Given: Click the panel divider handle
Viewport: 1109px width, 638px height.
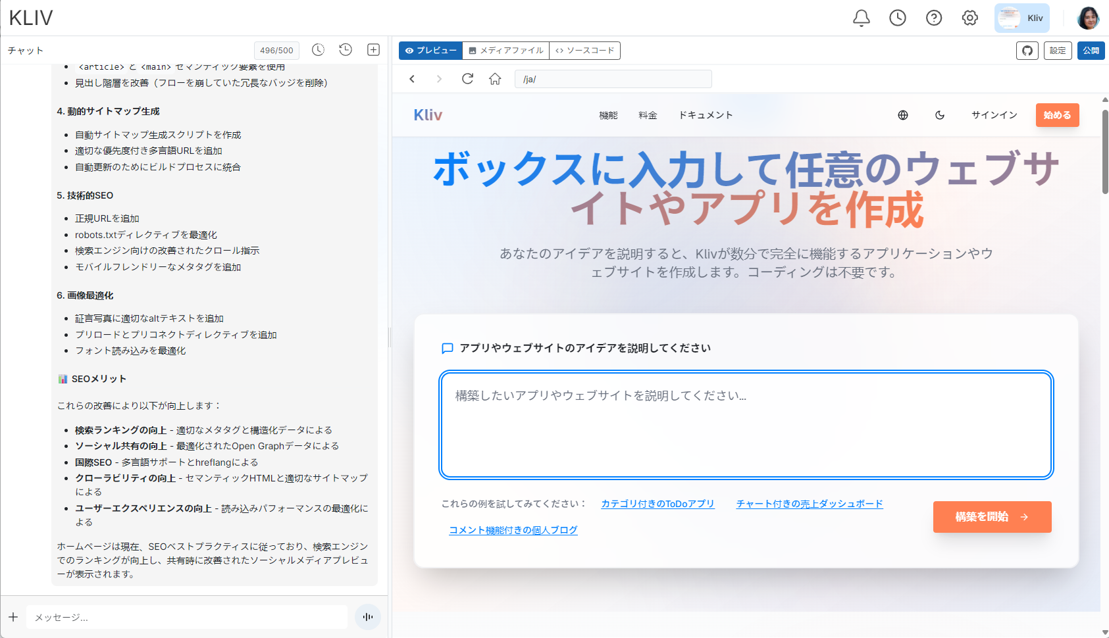Looking at the screenshot, I should coord(390,337).
